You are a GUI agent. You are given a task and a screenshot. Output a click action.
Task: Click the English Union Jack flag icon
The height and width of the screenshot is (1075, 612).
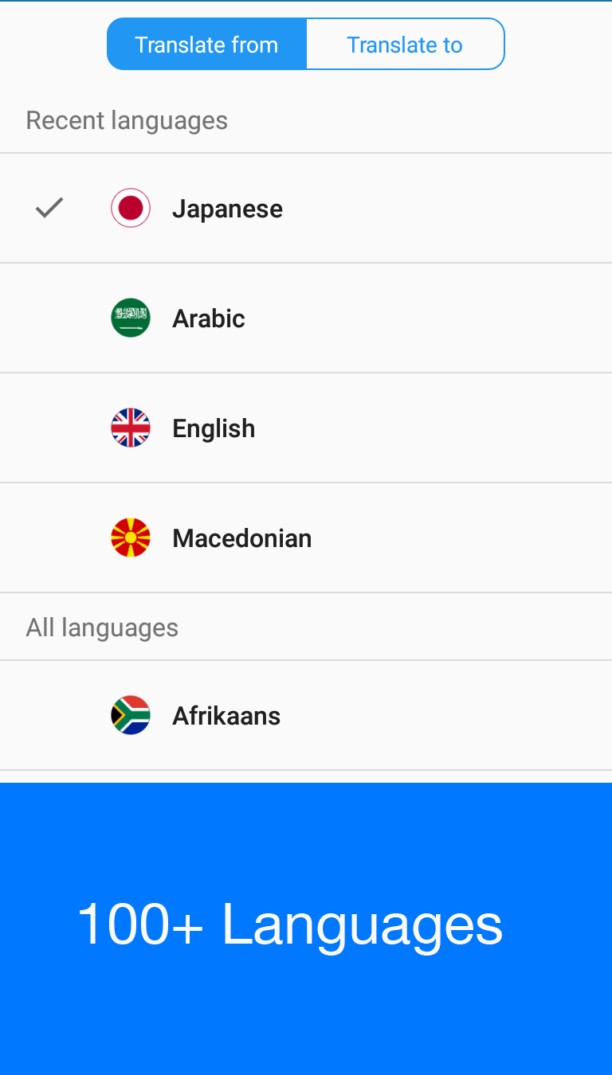(130, 428)
